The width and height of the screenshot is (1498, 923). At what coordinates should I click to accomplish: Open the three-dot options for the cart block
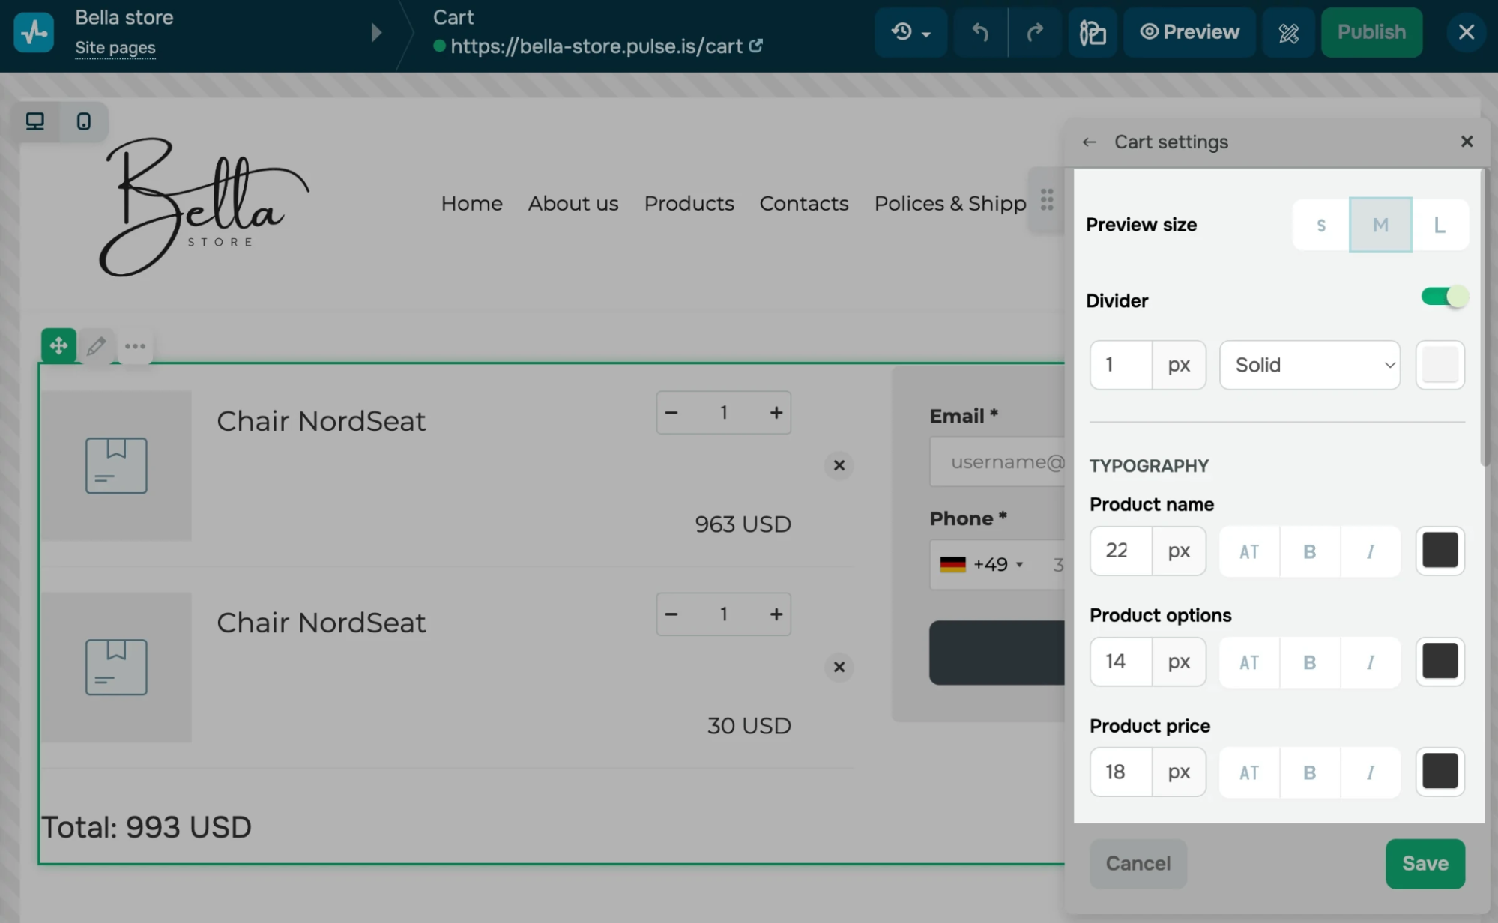pos(135,345)
